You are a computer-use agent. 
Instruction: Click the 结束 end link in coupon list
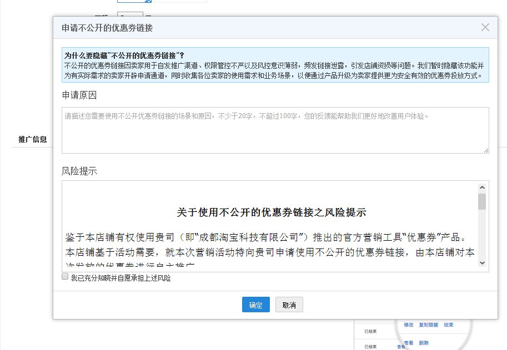(448, 324)
